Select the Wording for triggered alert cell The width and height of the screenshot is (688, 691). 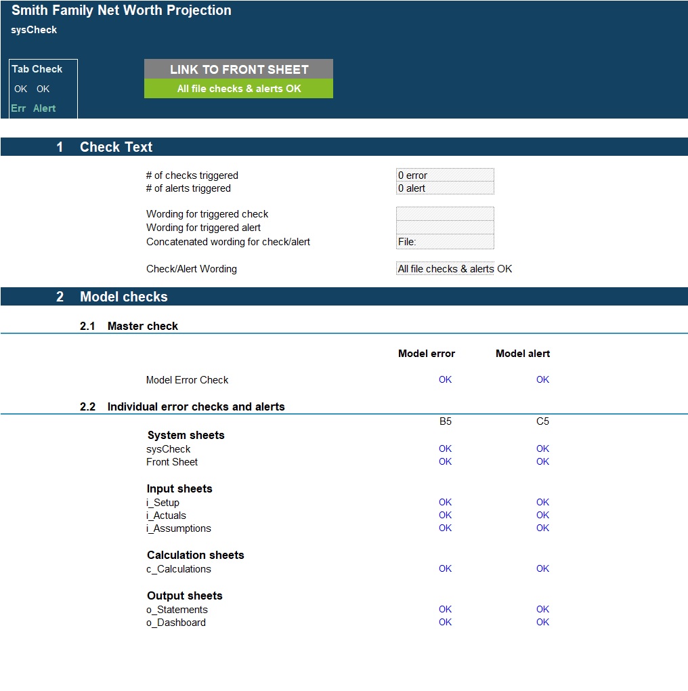click(x=445, y=228)
